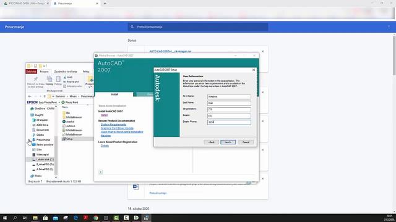This screenshot has width=396, height=222.
Task: Select 3D objekti in navigation tree
Action: 40,120
